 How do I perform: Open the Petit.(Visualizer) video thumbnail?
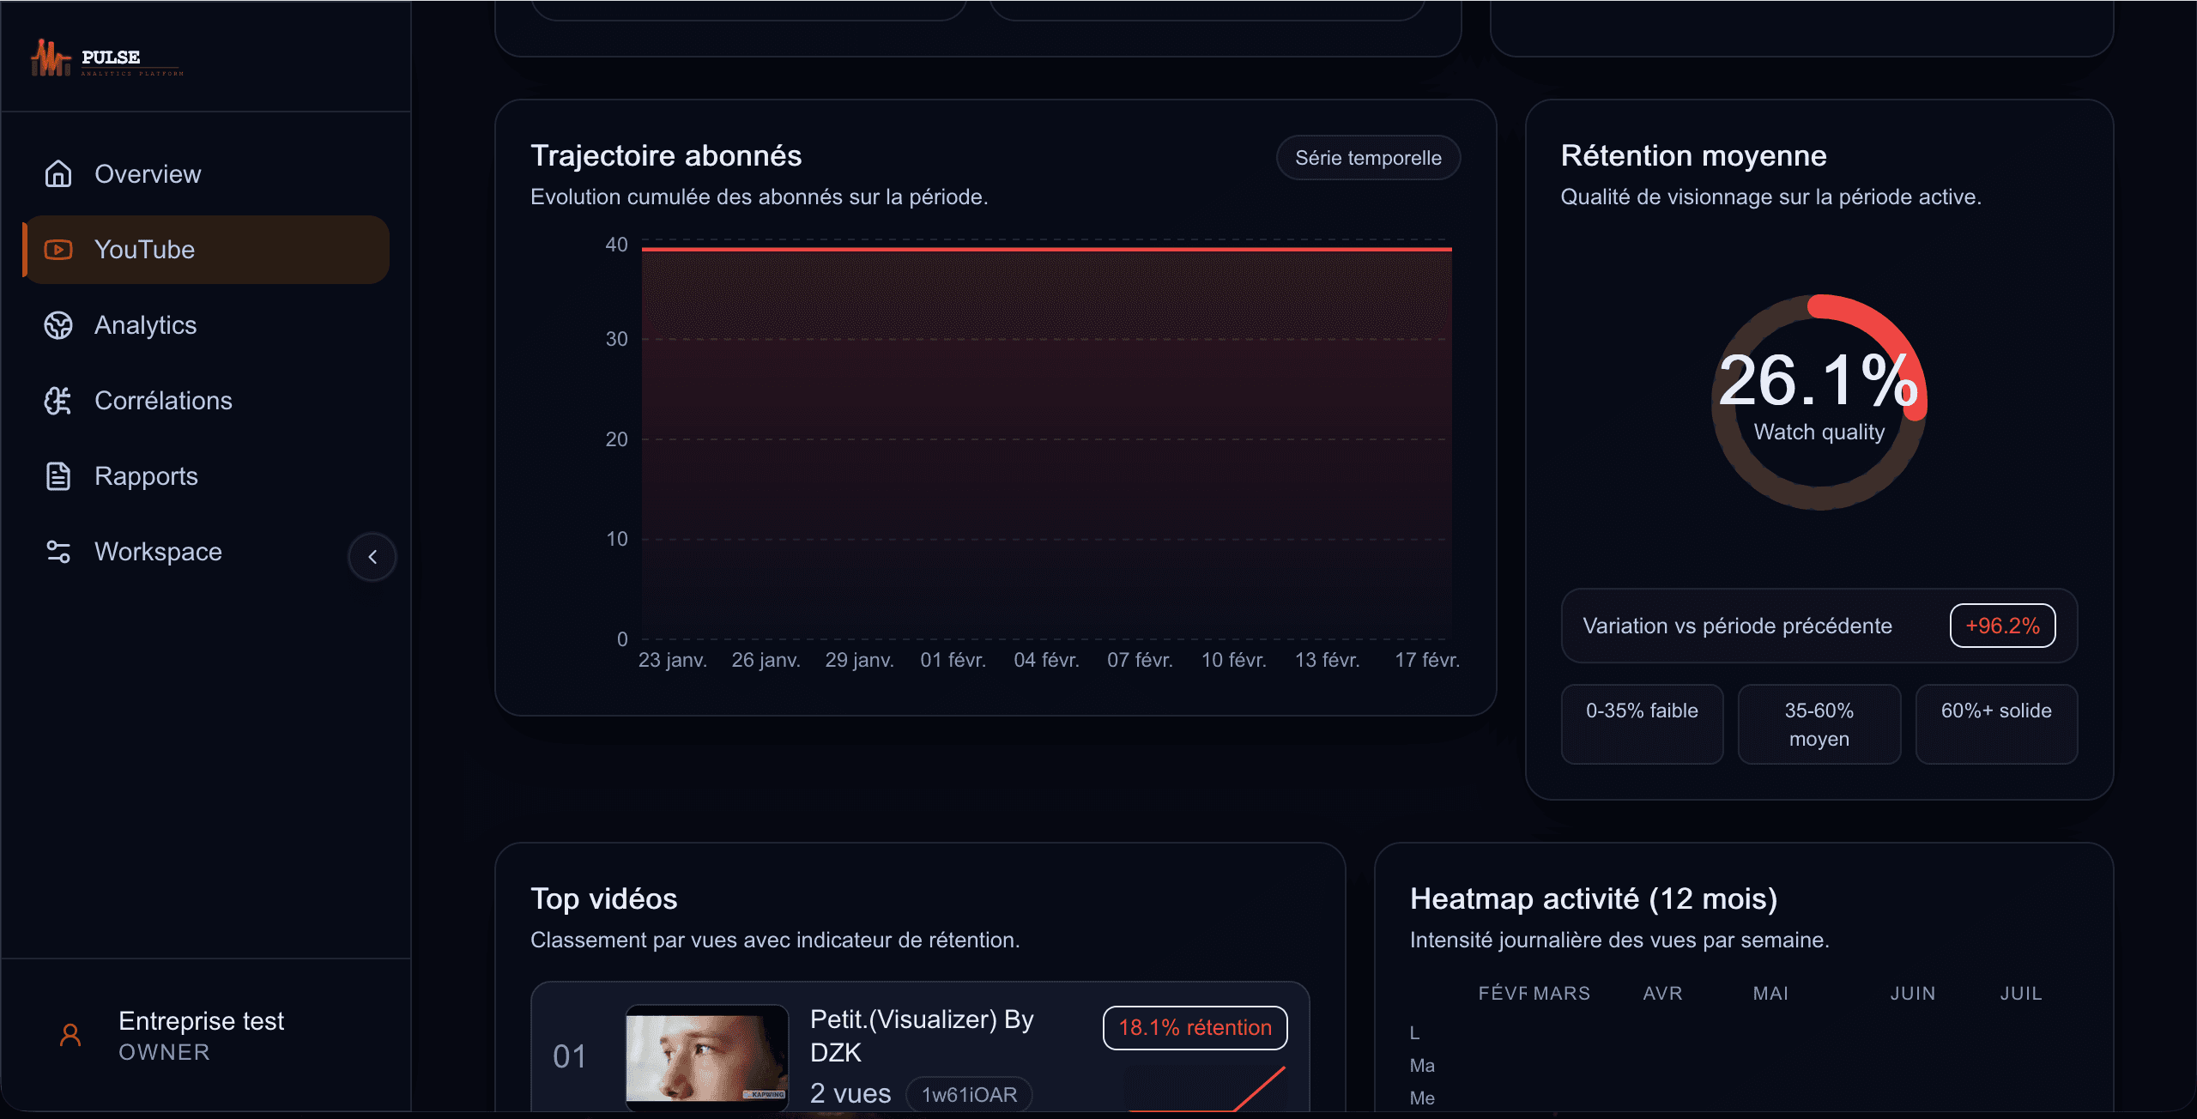pos(707,1057)
